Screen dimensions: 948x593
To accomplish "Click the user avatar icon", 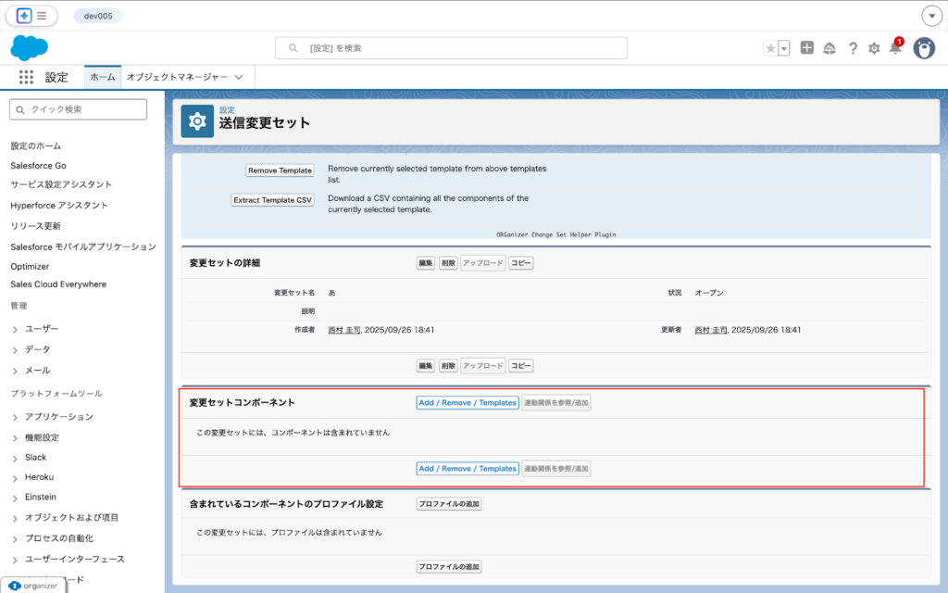I will (924, 48).
